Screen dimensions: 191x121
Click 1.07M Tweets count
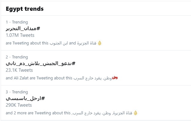click(20, 35)
